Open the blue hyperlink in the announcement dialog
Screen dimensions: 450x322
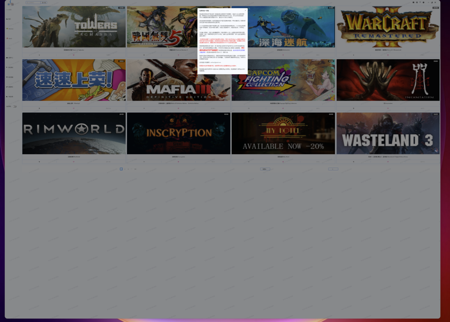point(239,50)
